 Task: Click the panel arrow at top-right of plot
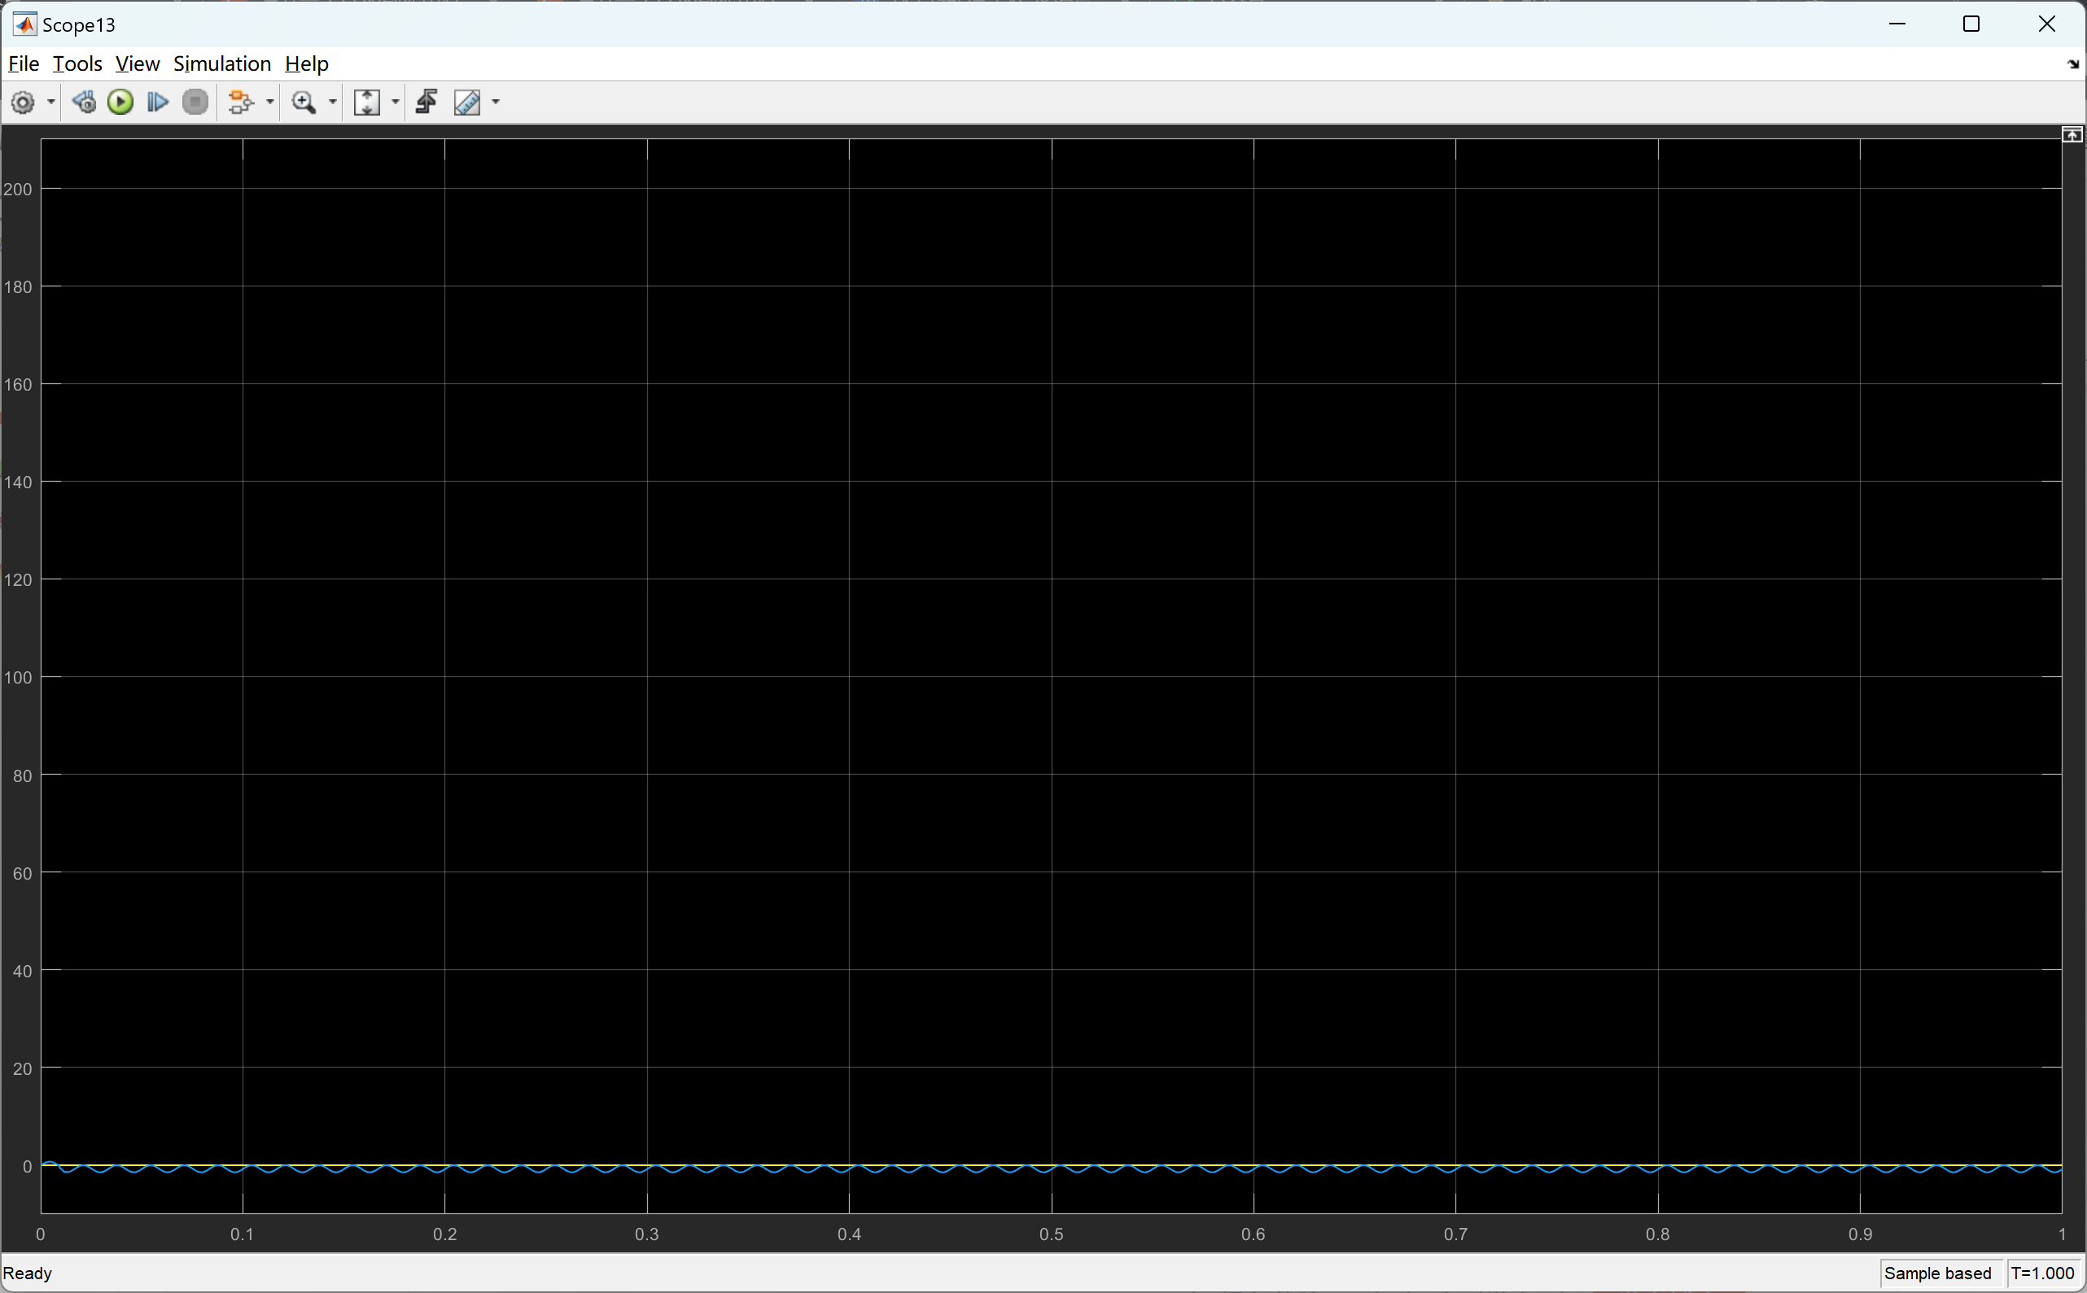[2072, 134]
